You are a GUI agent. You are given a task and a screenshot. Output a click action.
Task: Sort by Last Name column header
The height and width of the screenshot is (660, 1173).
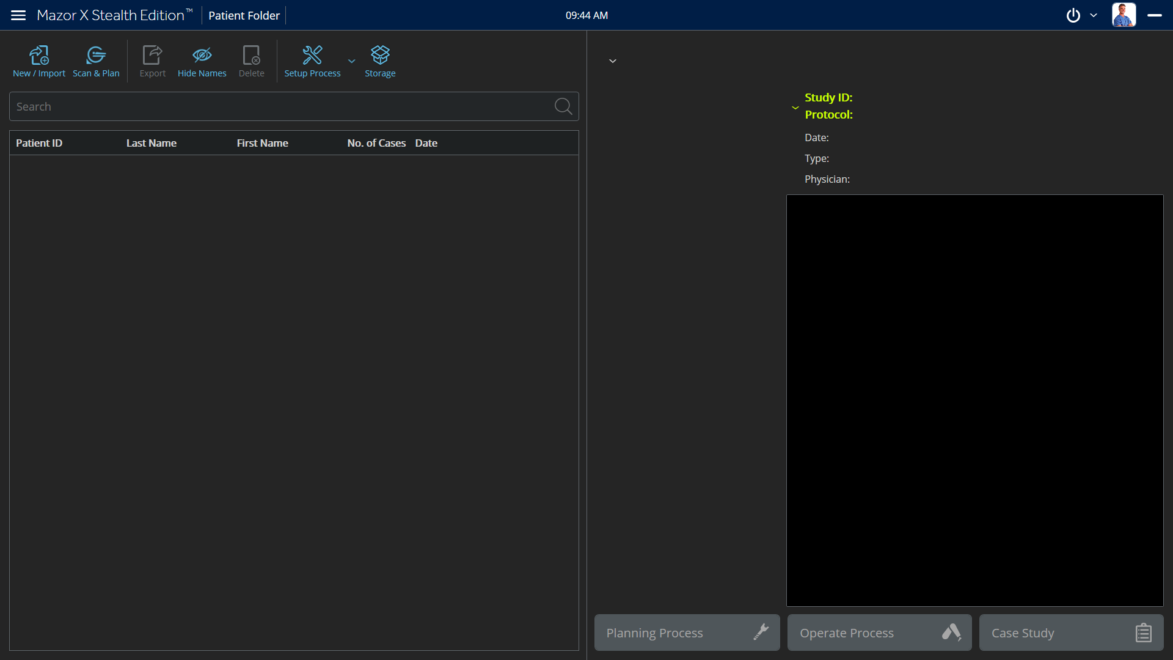152,143
